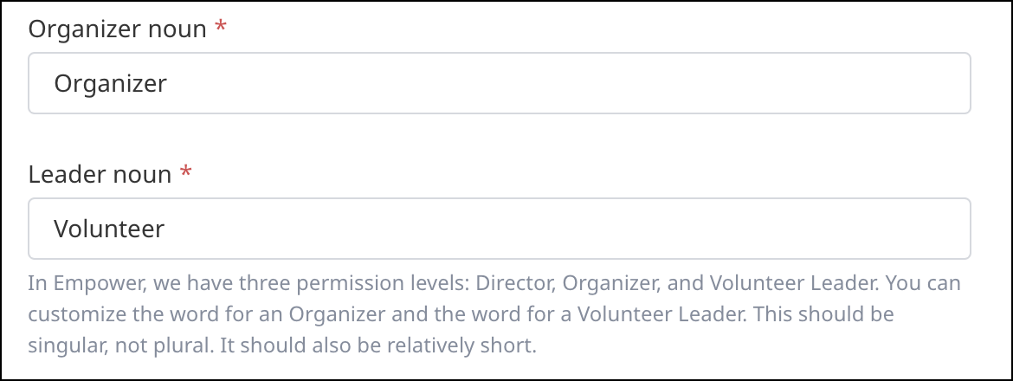This screenshot has width=1013, height=381.
Task: Click the Organizer noun input field
Action: 499,83
